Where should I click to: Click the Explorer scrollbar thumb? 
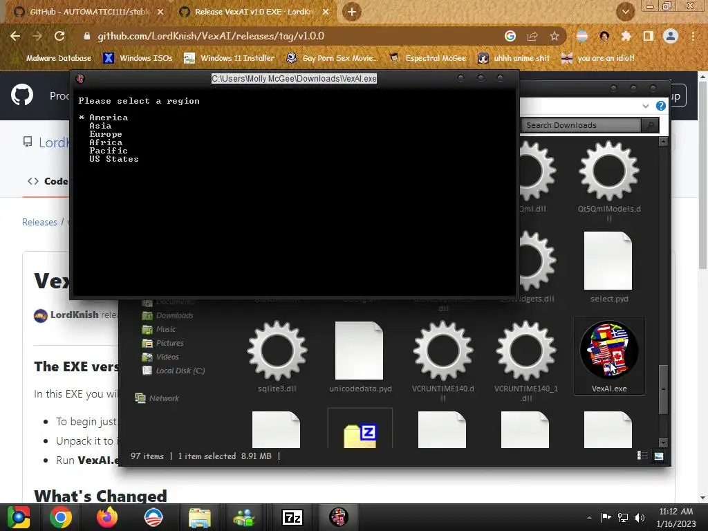[663, 390]
